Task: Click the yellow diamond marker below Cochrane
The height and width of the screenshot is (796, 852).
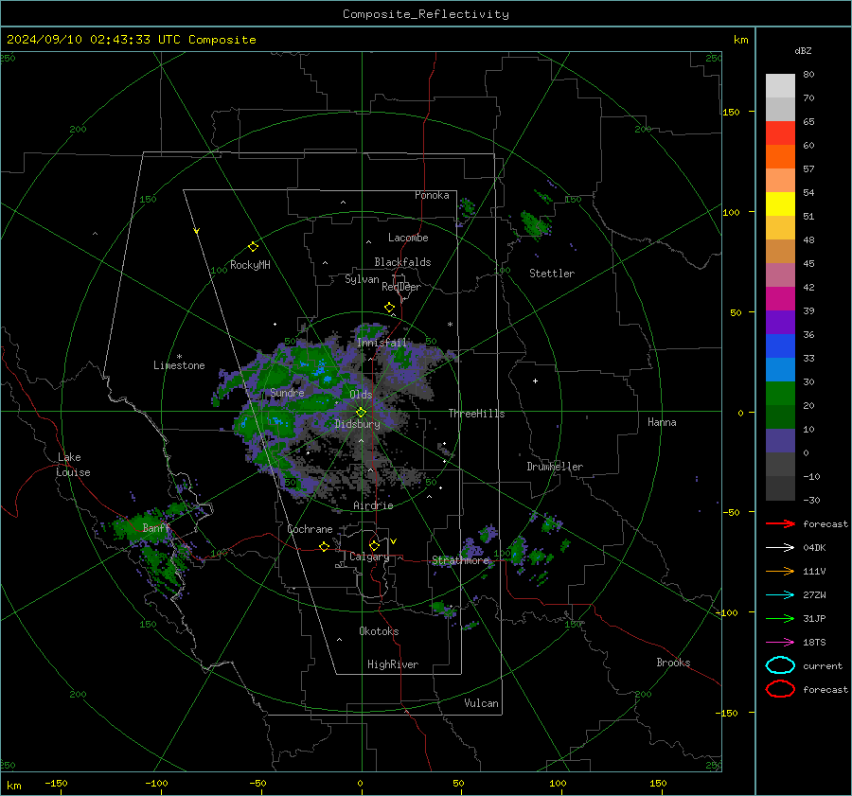Action: (324, 546)
